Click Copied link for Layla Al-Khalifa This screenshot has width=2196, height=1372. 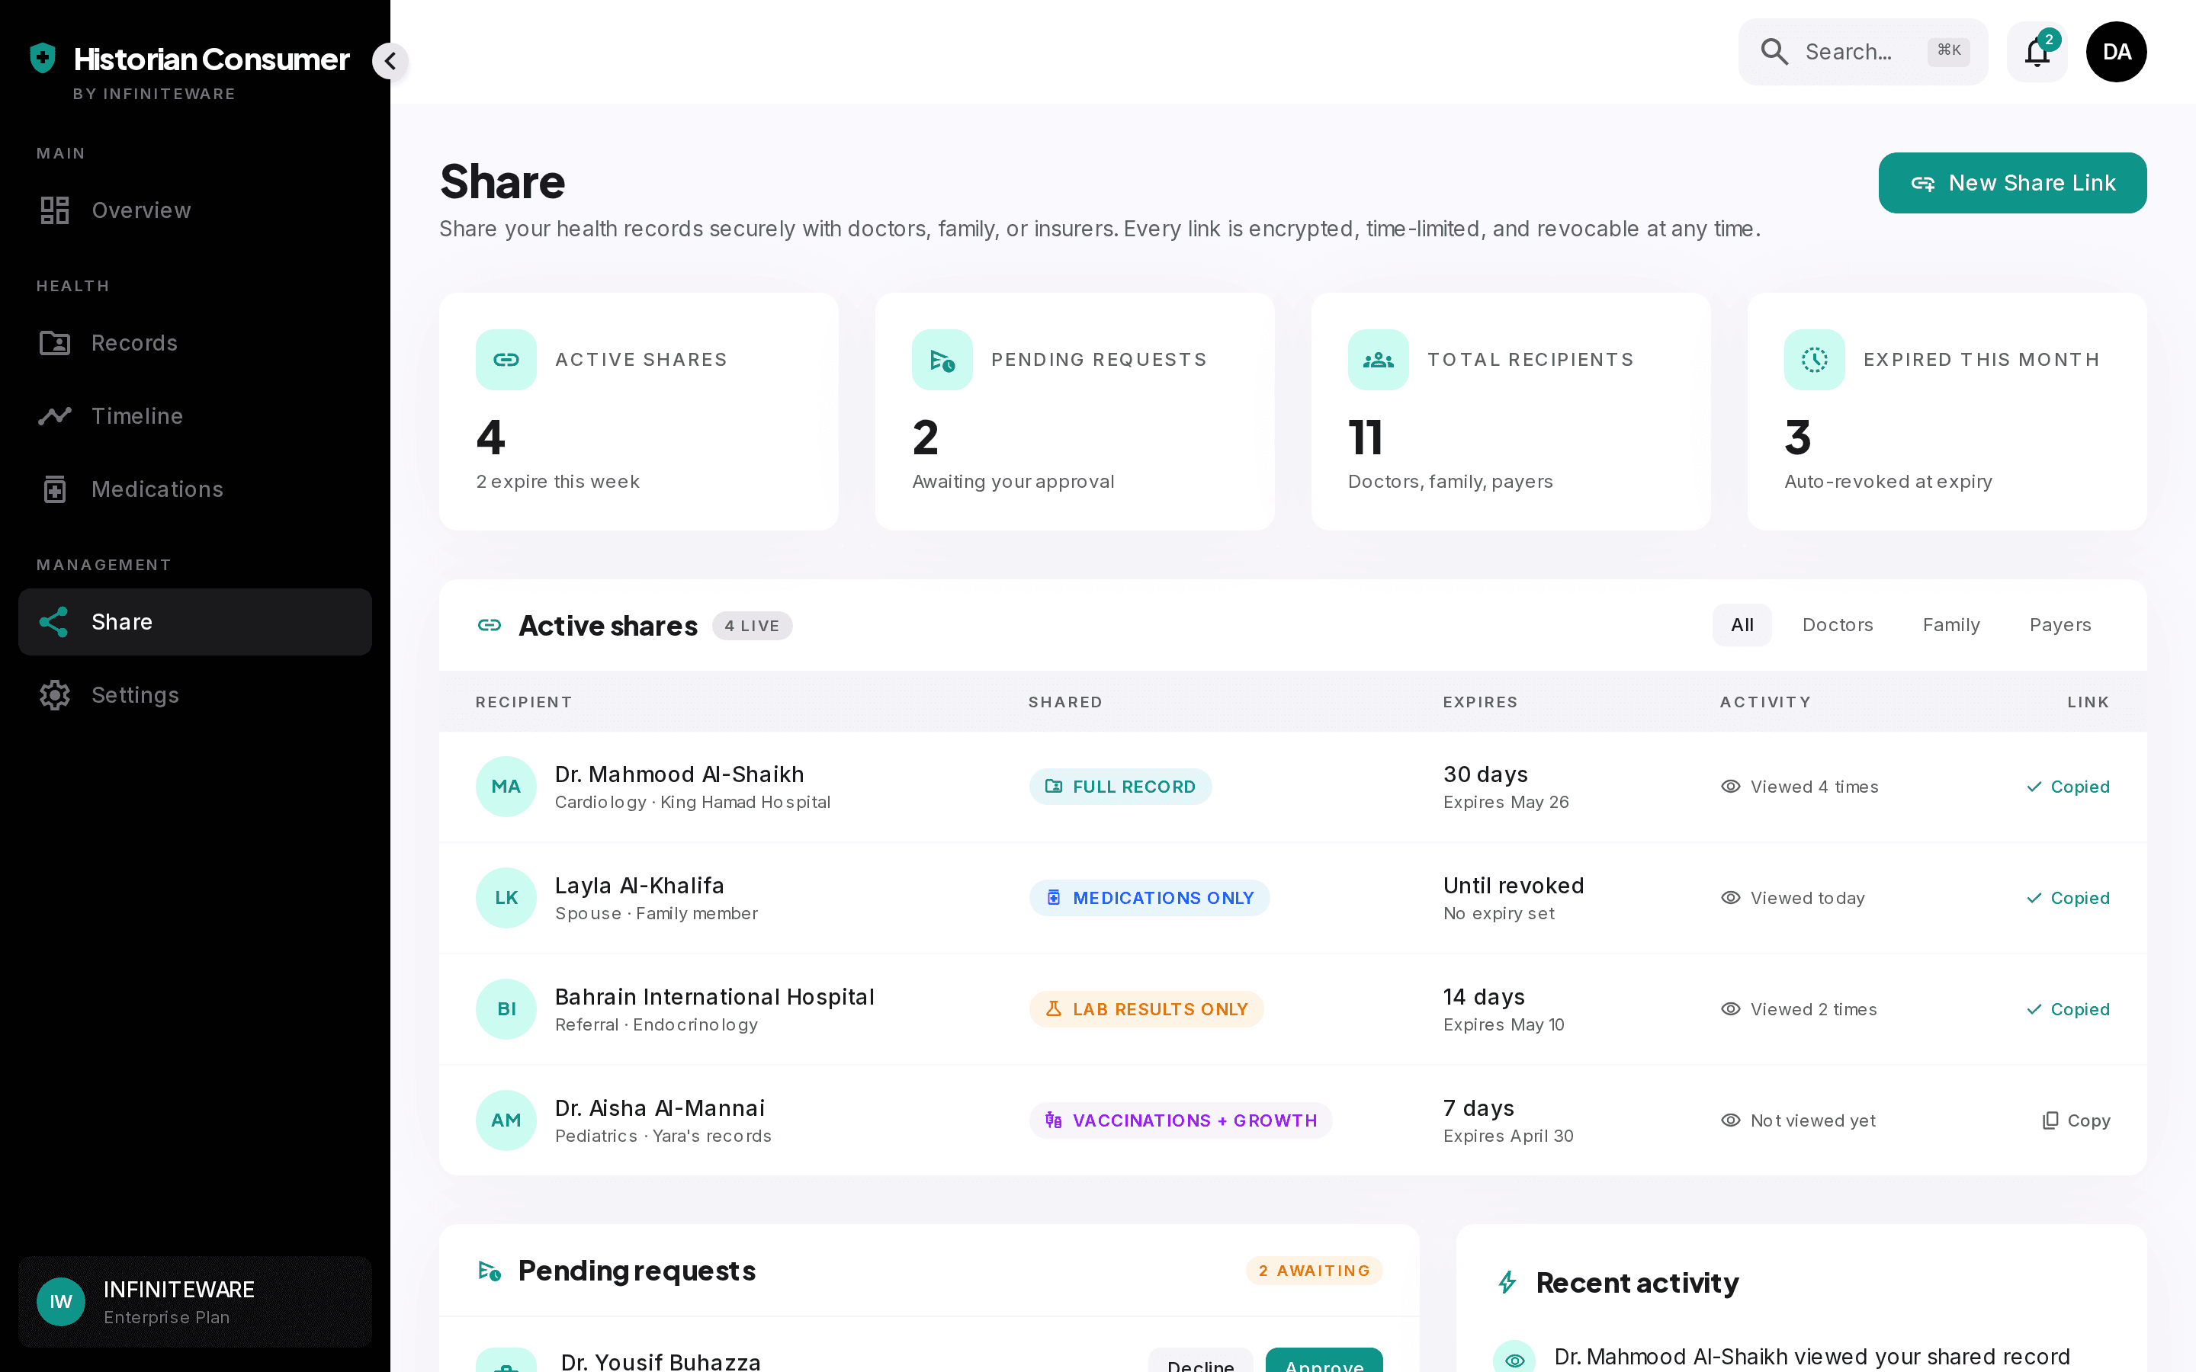pos(2068,899)
